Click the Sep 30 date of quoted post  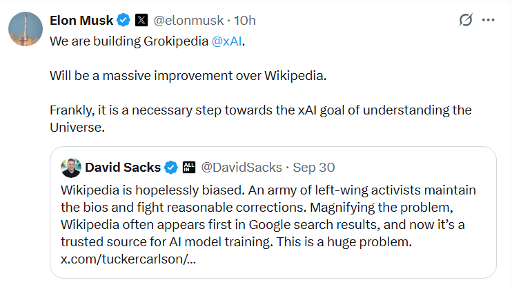[315, 167]
